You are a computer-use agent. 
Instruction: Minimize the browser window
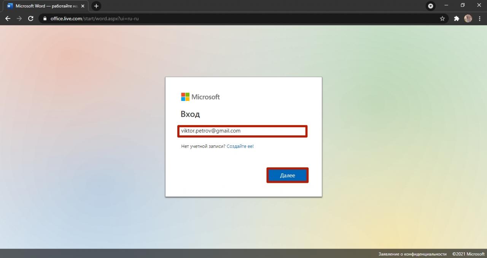446,5
